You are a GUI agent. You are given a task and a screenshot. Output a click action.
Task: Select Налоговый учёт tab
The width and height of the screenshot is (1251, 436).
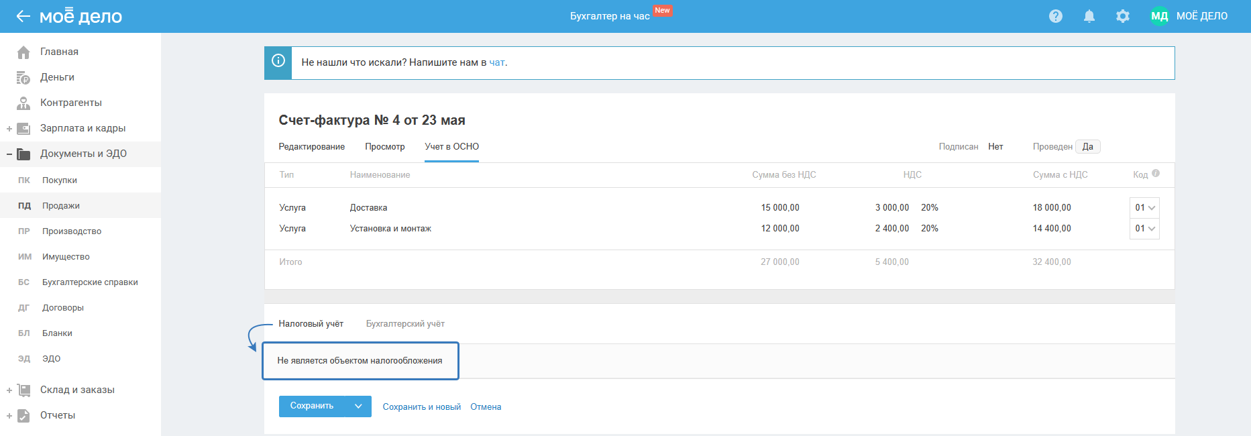pyautogui.click(x=311, y=324)
